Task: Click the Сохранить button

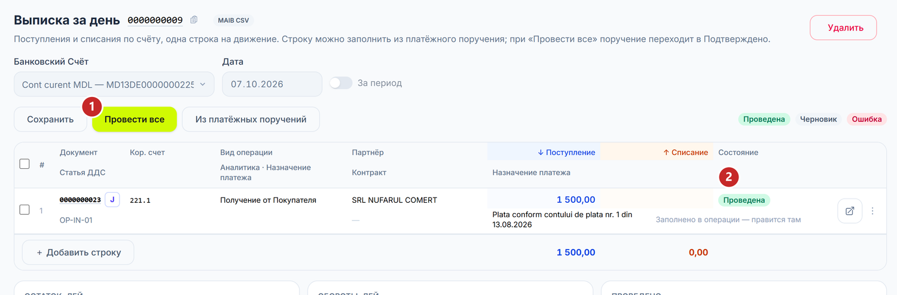Action: 50,119
